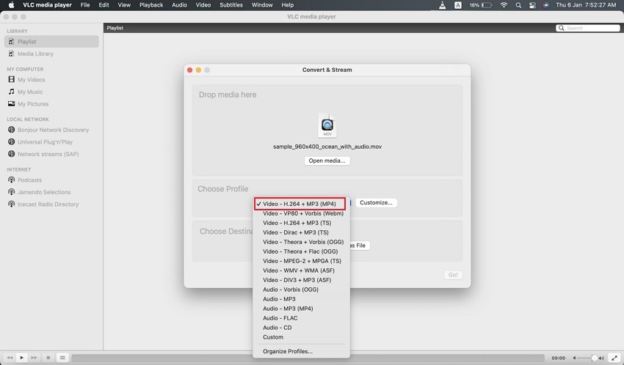Open the Subtitles menu
The width and height of the screenshot is (624, 365).
click(231, 5)
